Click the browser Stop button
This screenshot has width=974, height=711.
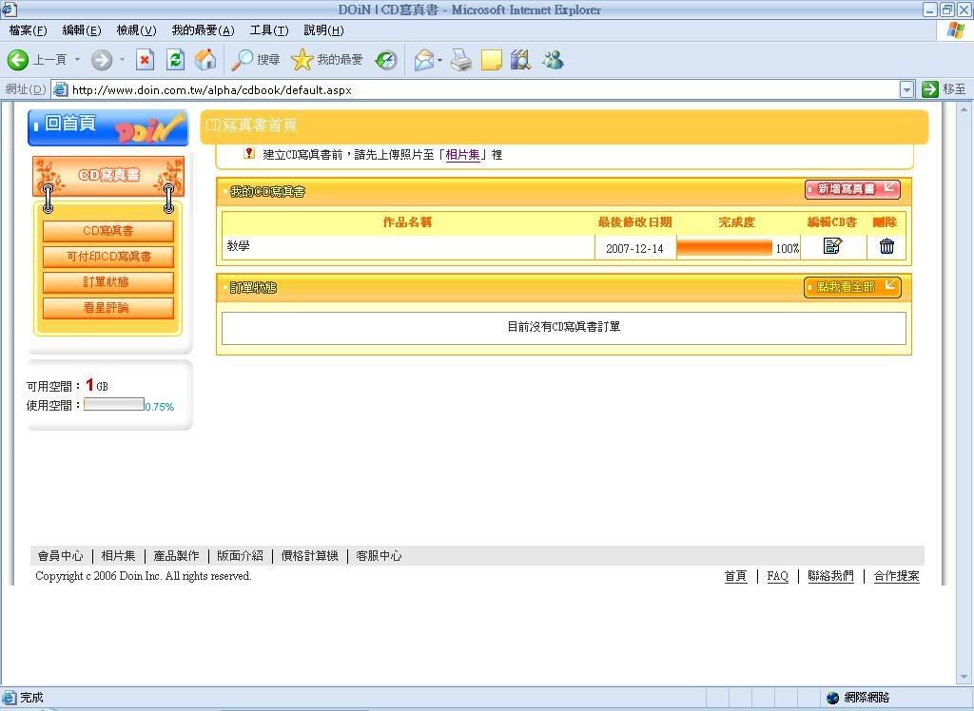pos(145,60)
